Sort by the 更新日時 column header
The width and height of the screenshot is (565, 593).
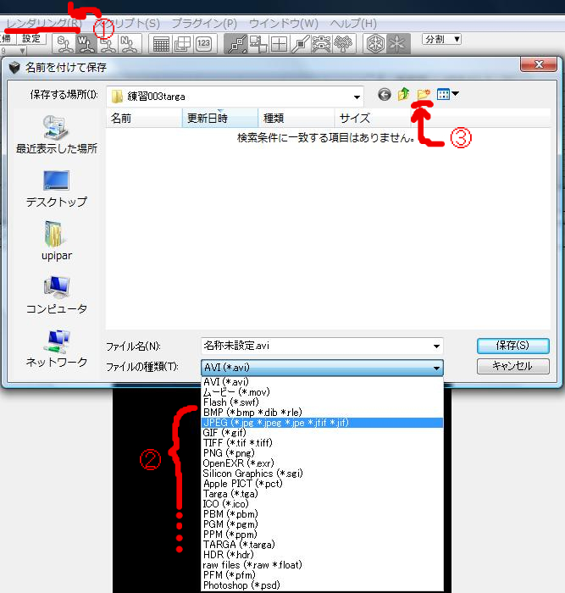pyautogui.click(x=220, y=119)
